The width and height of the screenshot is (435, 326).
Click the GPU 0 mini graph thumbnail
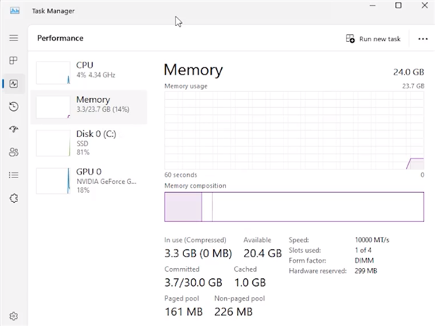[53, 180]
